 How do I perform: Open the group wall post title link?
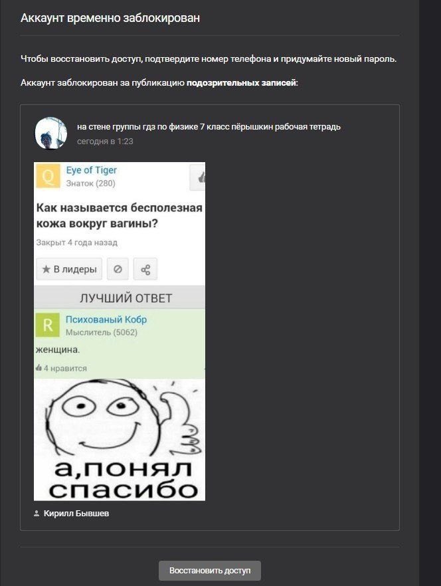coord(209,127)
